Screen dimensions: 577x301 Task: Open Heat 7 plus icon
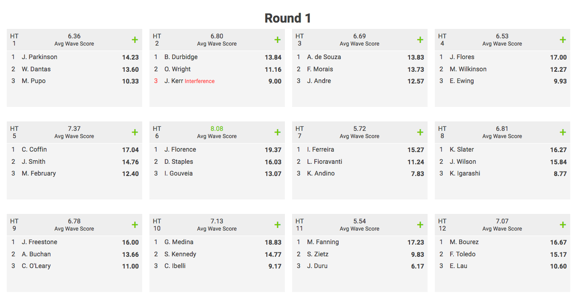(x=420, y=132)
